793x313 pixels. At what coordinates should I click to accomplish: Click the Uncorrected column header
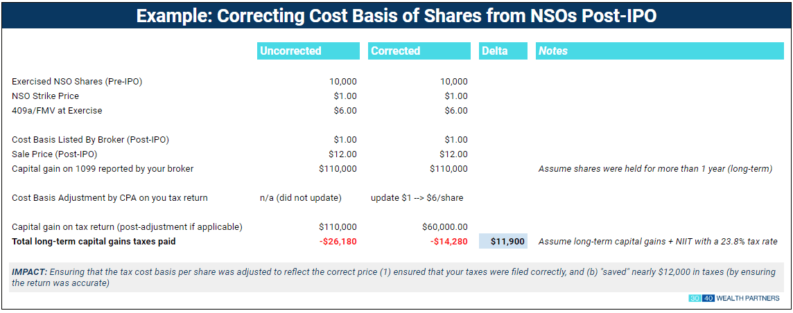click(x=308, y=51)
